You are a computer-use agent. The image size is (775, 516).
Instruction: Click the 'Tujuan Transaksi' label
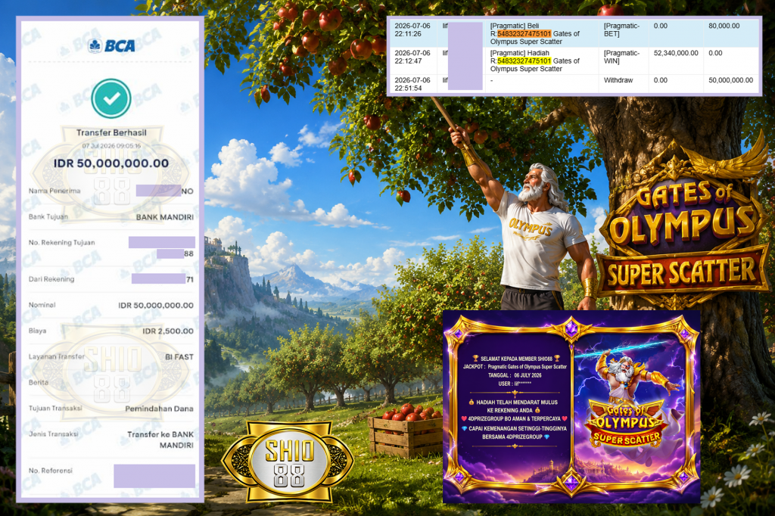(x=54, y=409)
